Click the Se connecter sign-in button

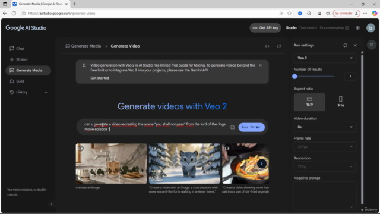coord(347,14)
